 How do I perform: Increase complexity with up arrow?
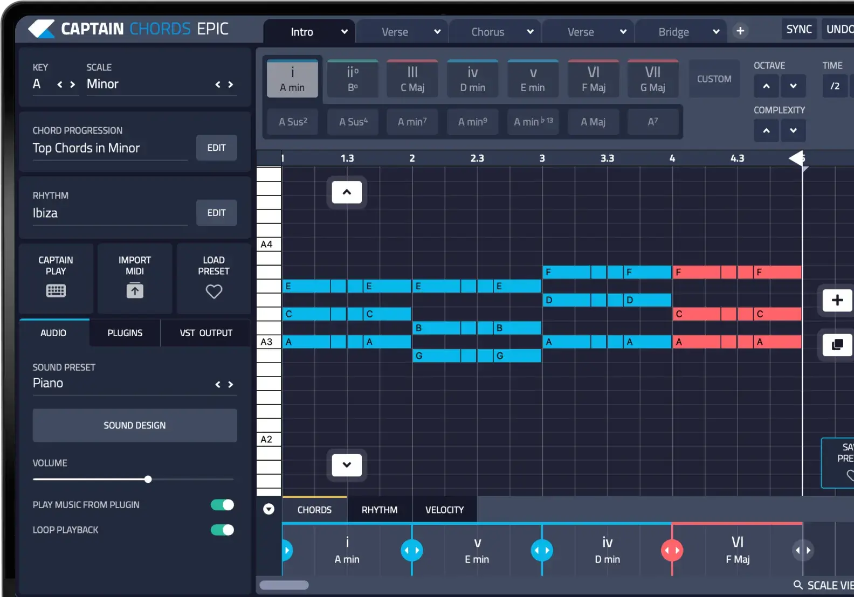766,130
